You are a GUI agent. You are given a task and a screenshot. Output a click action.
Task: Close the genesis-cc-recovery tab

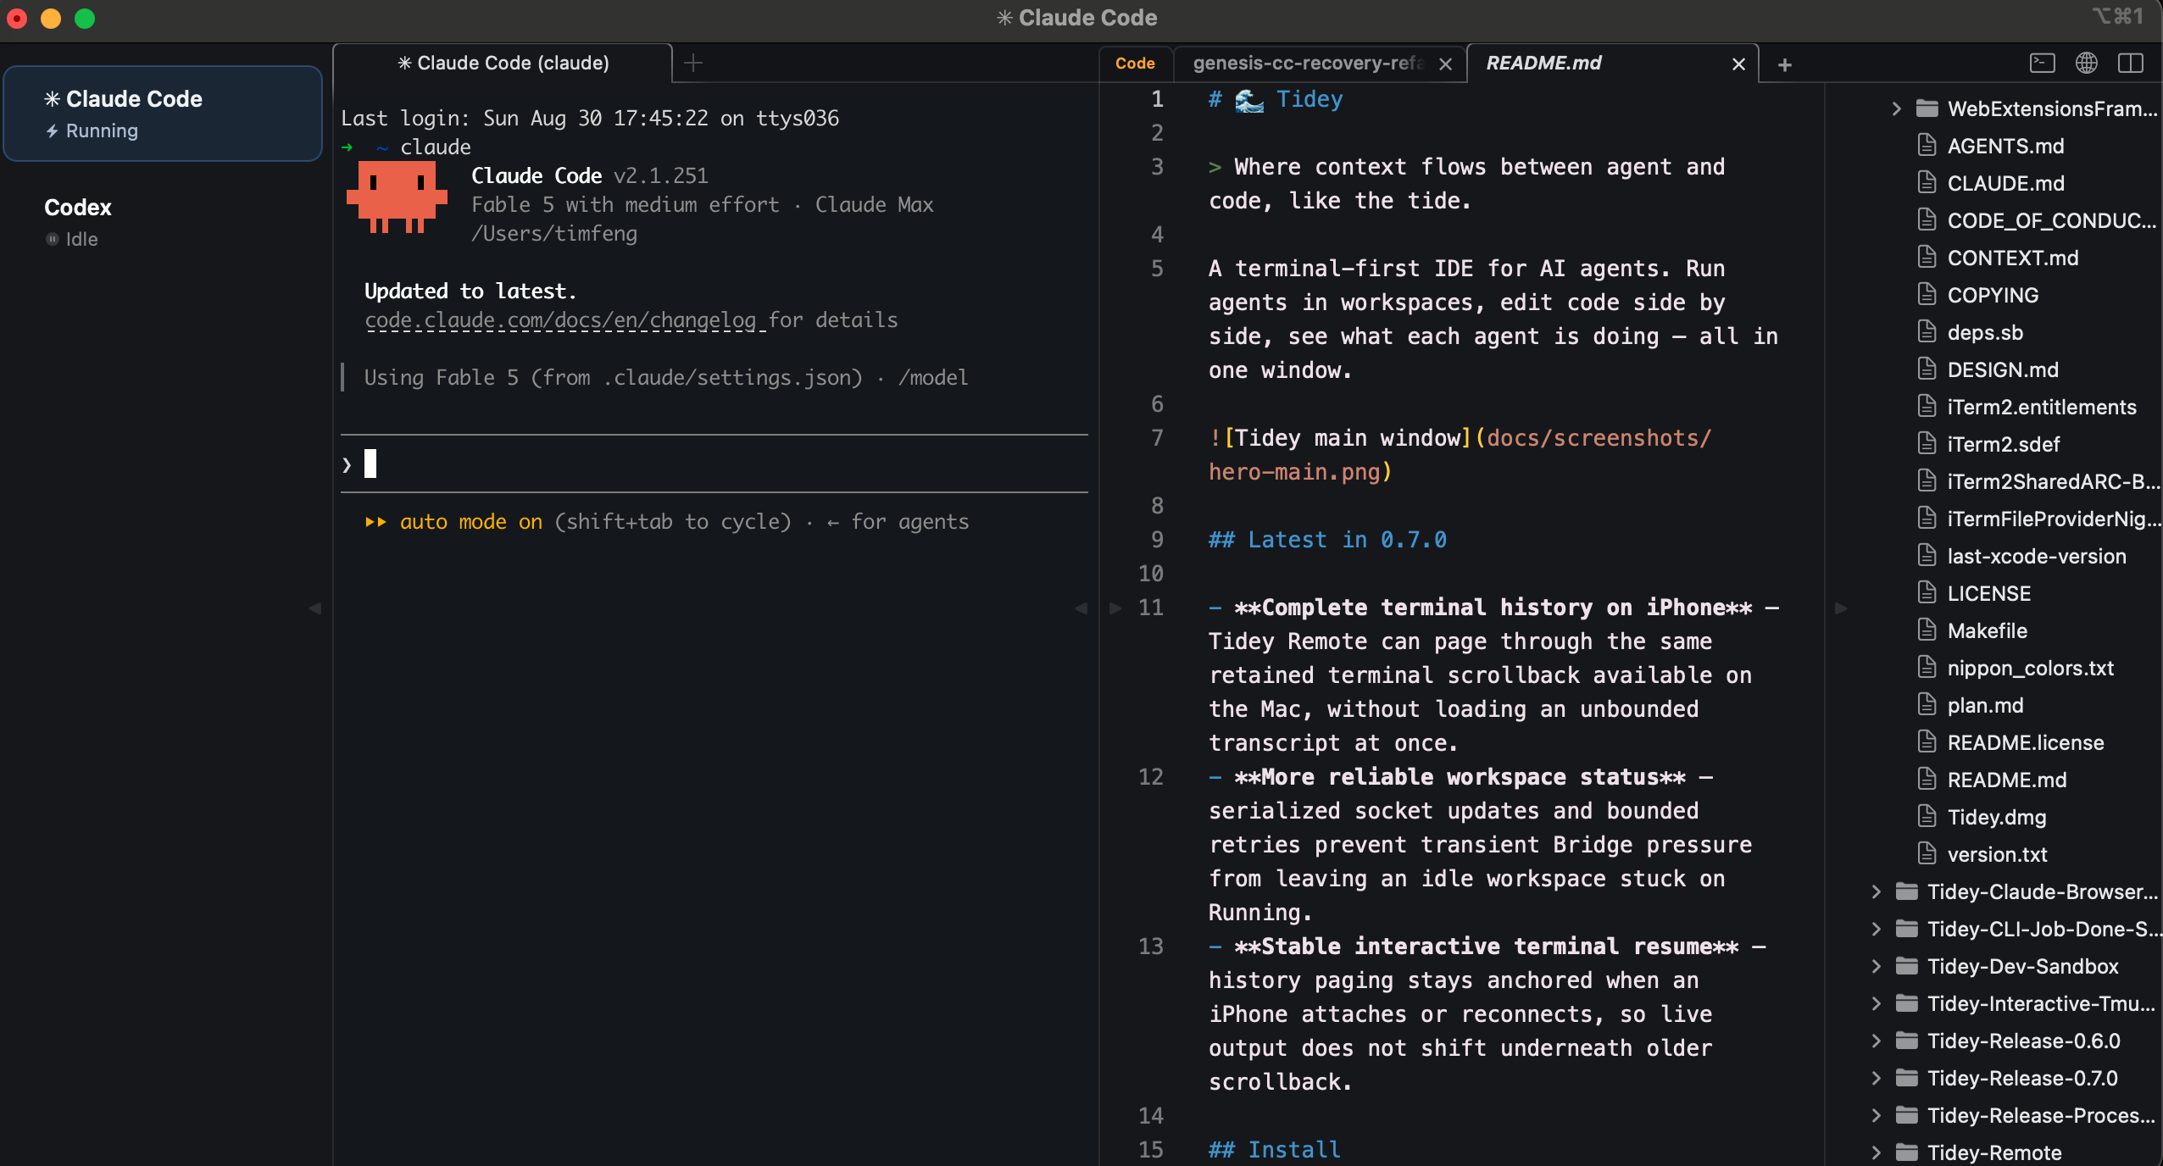tap(1446, 64)
